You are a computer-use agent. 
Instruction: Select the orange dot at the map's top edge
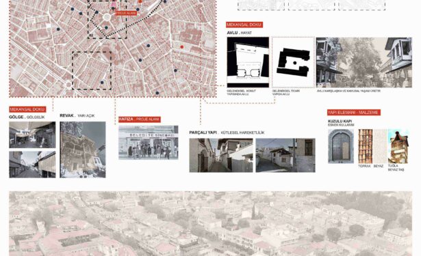140,1
